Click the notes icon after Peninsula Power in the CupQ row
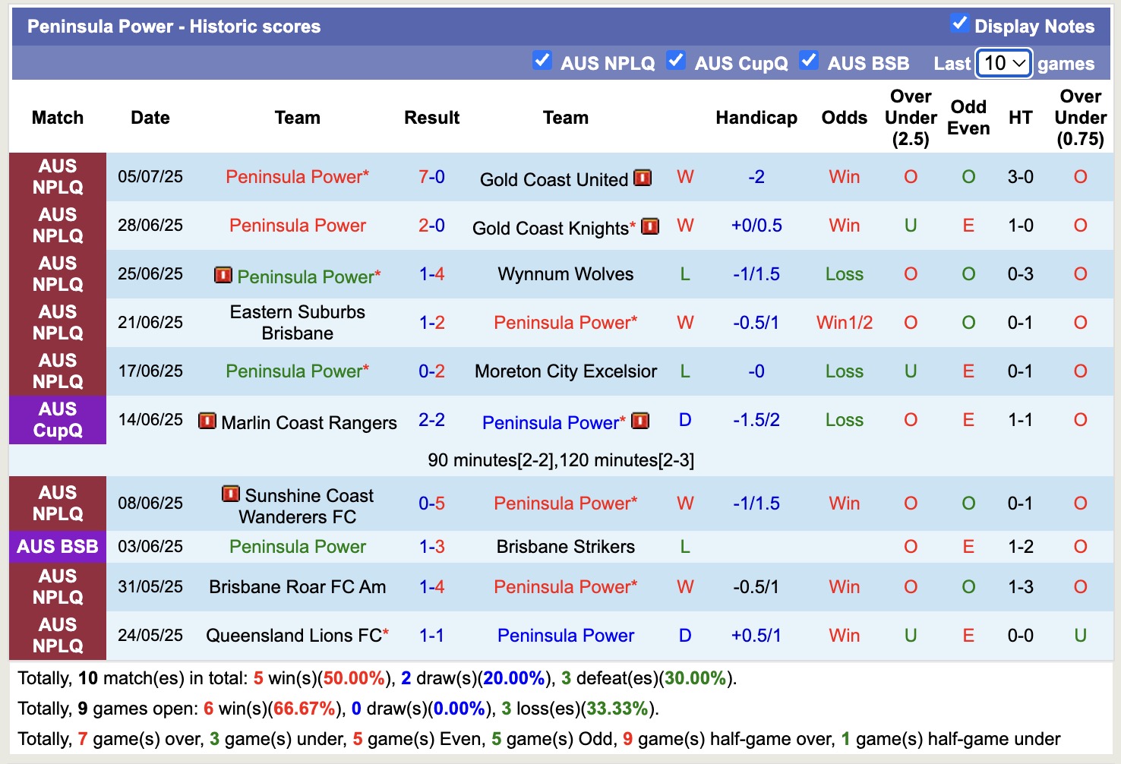This screenshot has height=764, width=1121. [x=640, y=420]
